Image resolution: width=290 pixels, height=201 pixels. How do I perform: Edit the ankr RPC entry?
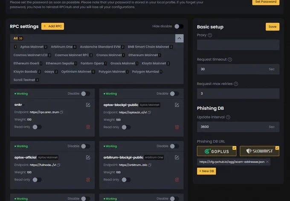88,105
